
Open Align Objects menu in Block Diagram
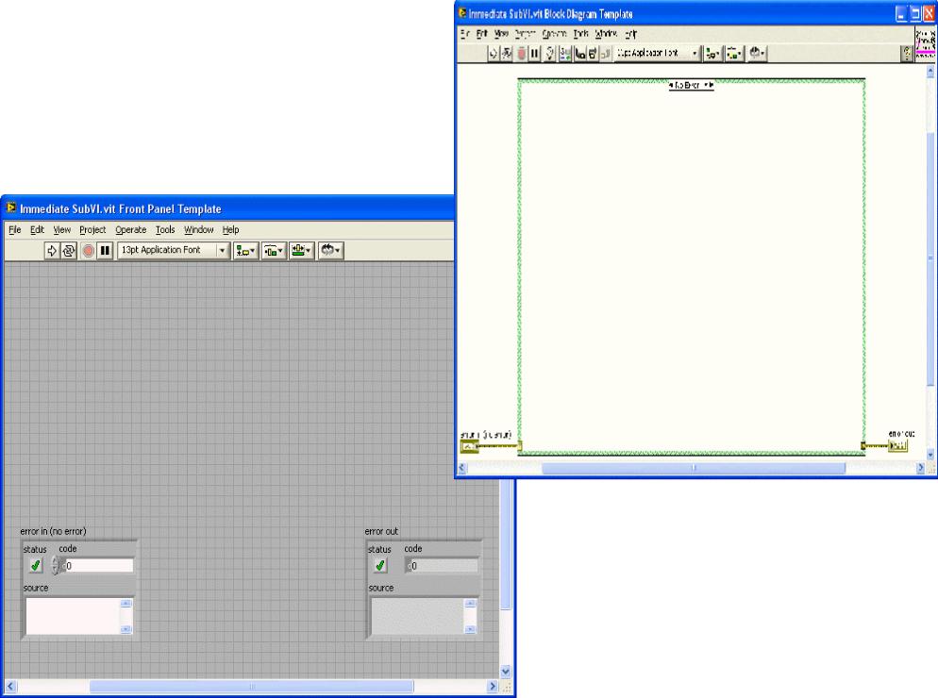[x=712, y=54]
